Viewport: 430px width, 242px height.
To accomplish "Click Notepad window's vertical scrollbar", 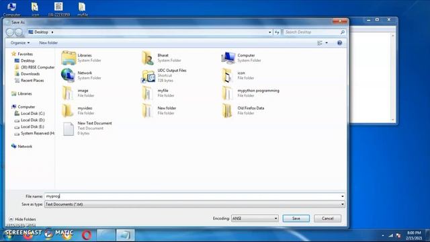I will tap(392, 78).
